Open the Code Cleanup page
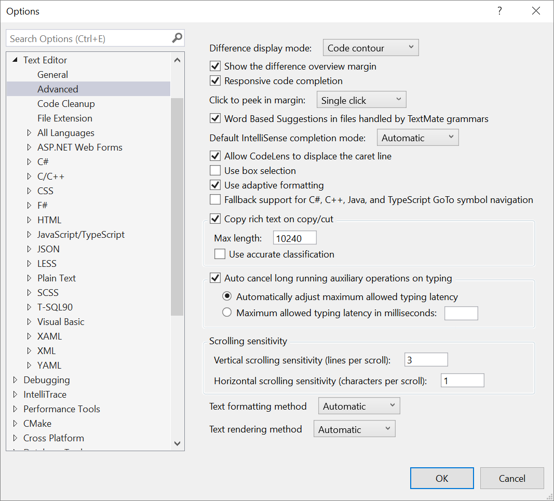The image size is (554, 501). [66, 104]
